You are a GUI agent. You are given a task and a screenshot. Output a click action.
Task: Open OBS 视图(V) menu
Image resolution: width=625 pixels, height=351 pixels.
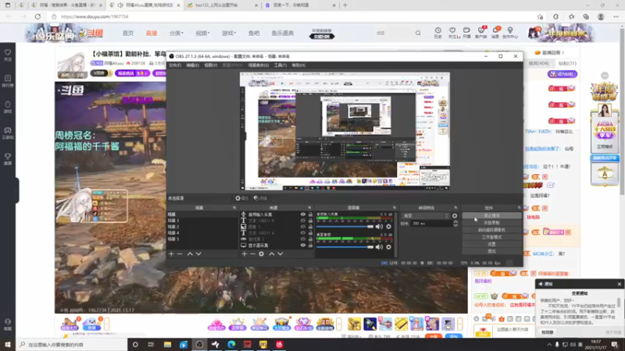coord(210,66)
